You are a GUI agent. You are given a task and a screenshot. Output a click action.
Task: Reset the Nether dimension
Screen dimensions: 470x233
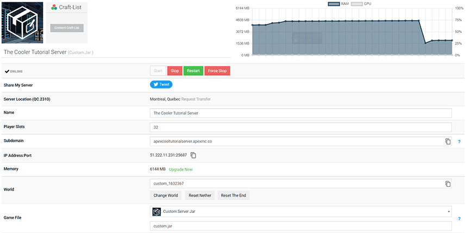(x=199, y=196)
